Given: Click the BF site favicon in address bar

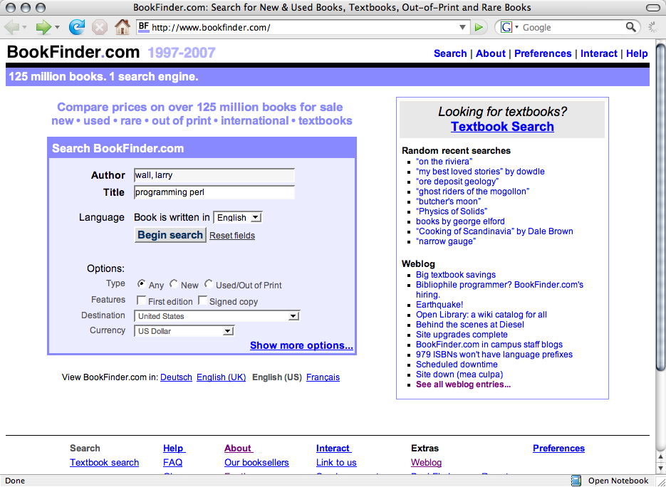Looking at the screenshot, I should click(144, 27).
